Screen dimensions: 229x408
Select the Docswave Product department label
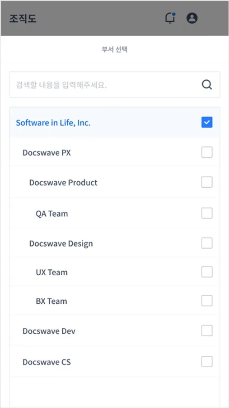(x=63, y=183)
